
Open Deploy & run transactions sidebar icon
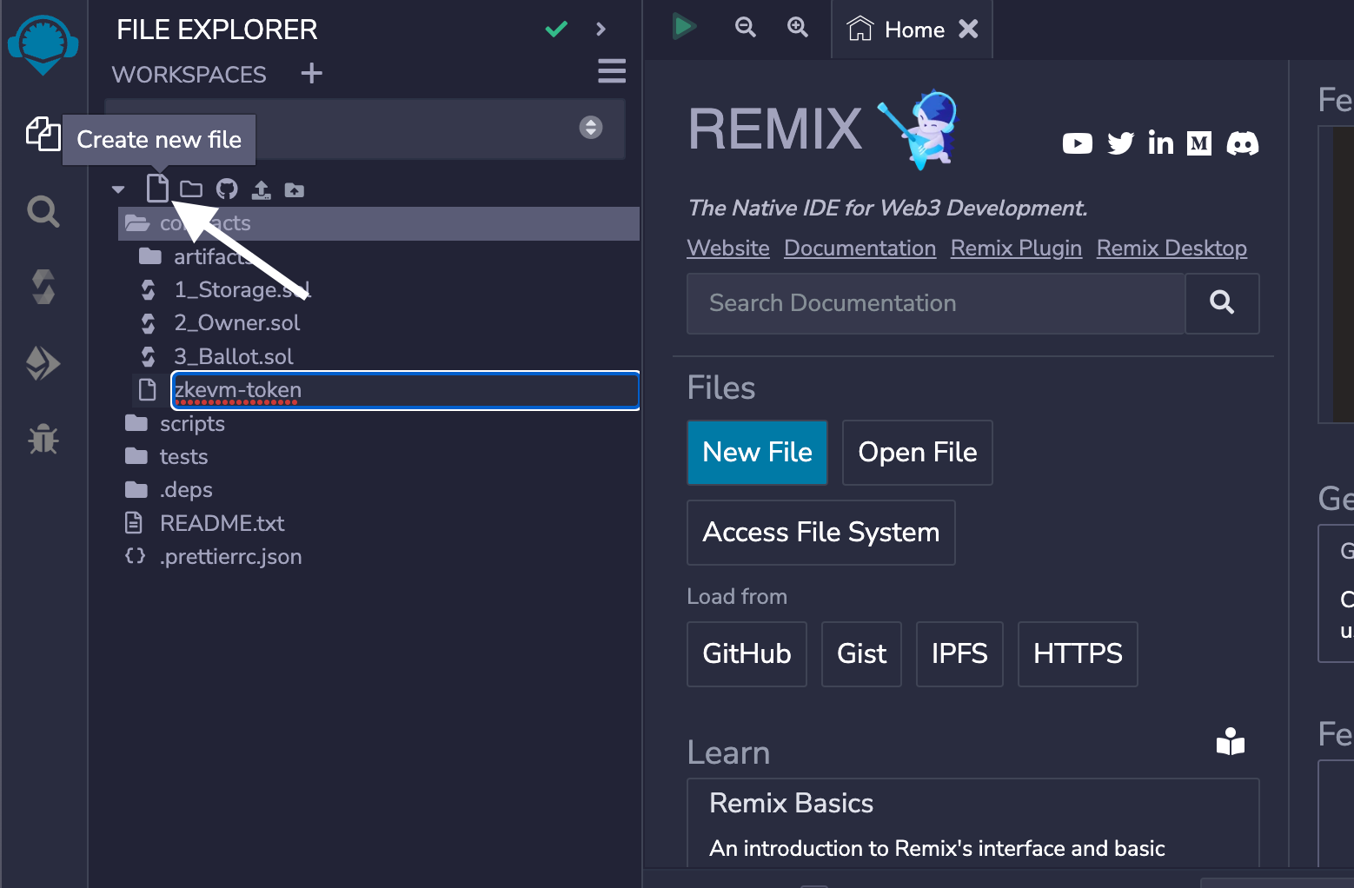tap(43, 363)
